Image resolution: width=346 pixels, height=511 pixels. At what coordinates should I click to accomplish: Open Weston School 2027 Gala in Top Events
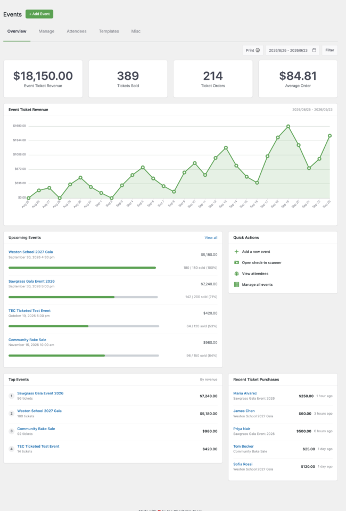point(39,411)
